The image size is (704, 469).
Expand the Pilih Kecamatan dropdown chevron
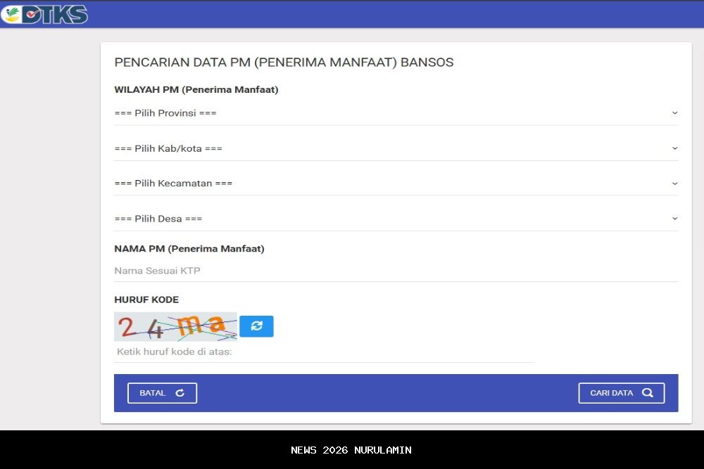[674, 183]
